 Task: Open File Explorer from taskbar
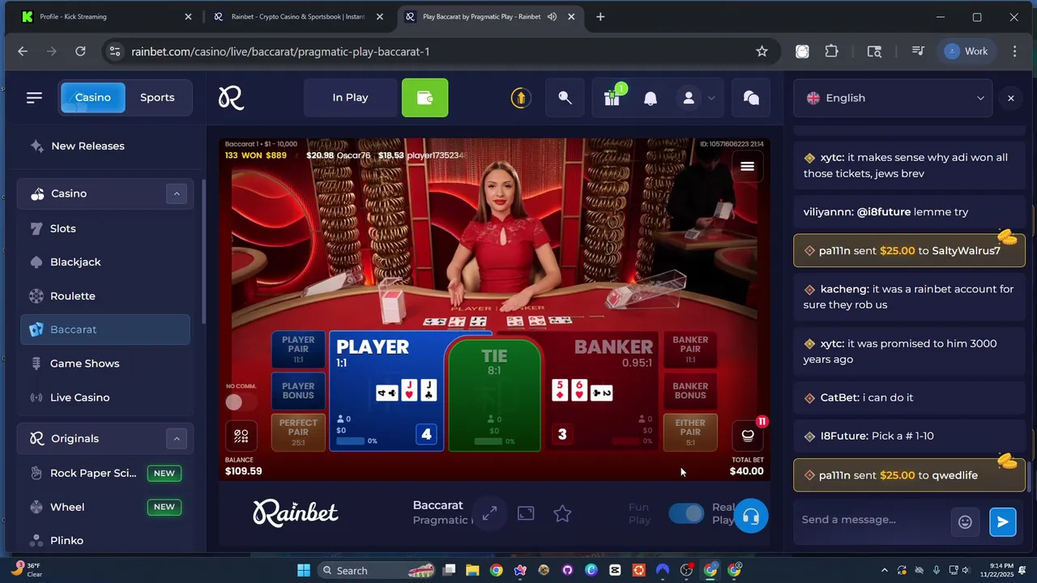472,570
